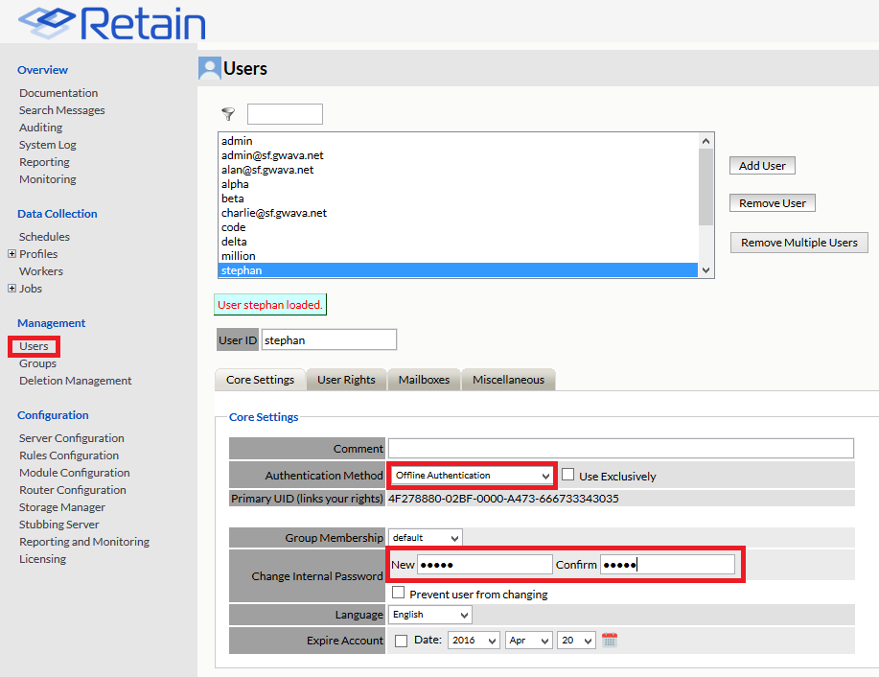Open the Mailboxes tab

point(424,380)
